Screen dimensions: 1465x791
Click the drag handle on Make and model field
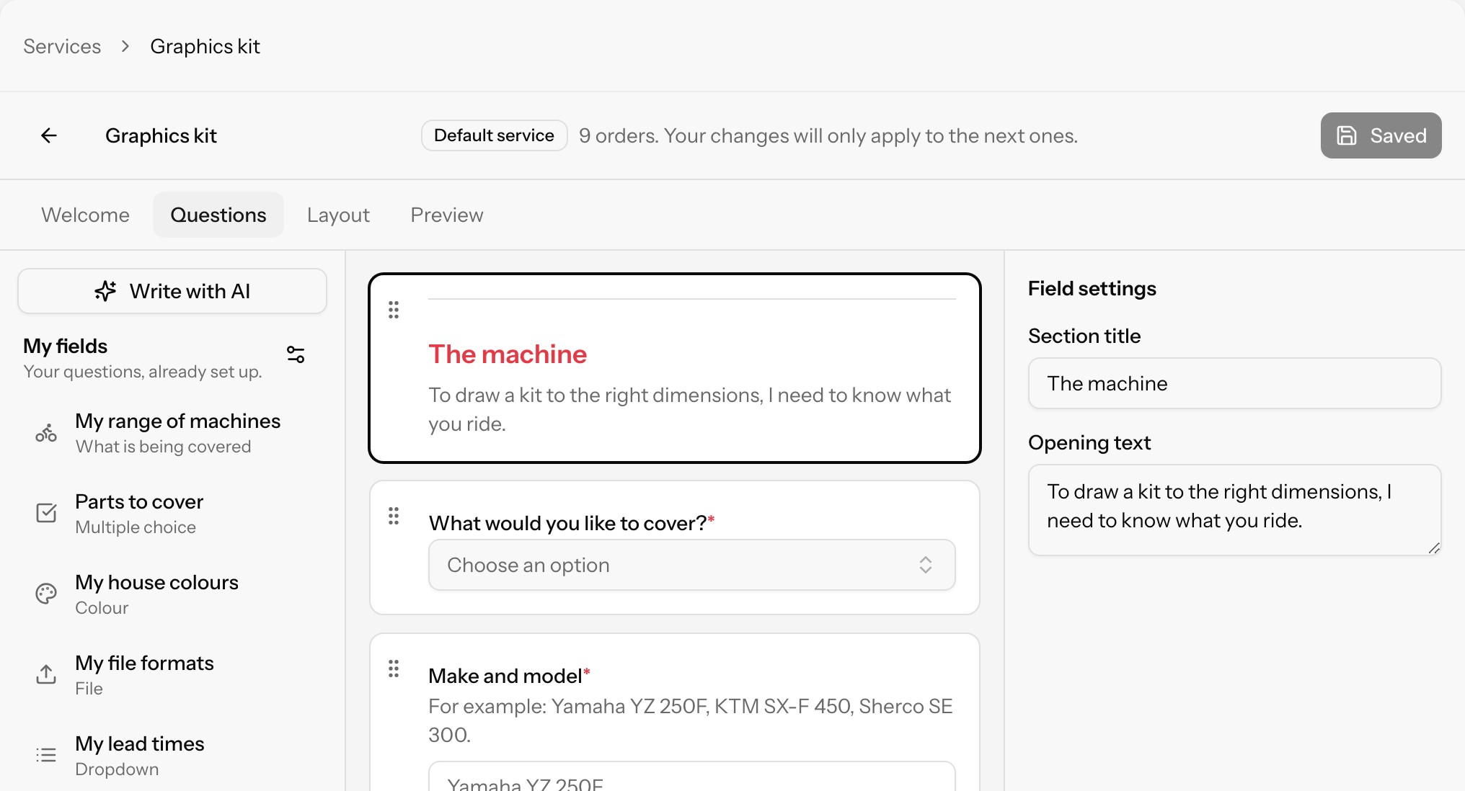pyautogui.click(x=394, y=669)
